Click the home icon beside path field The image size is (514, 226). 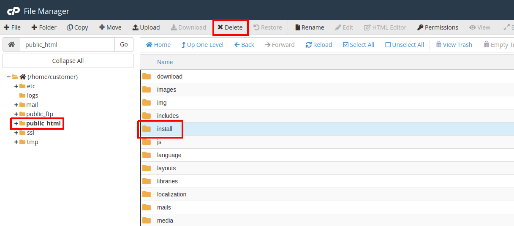tap(11, 44)
